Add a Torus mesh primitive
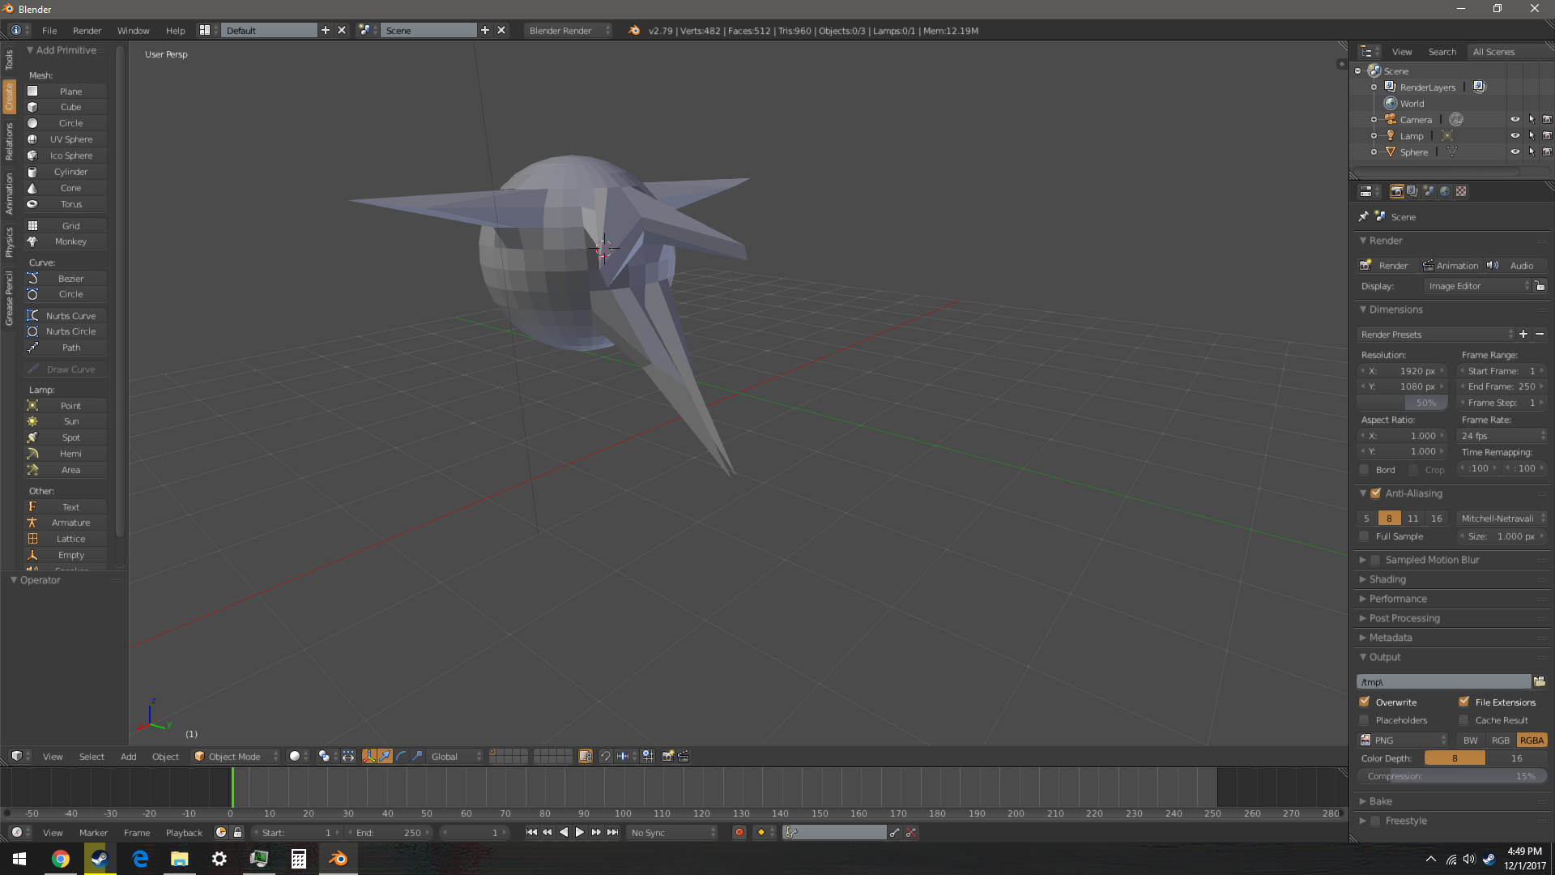 pos(66,204)
